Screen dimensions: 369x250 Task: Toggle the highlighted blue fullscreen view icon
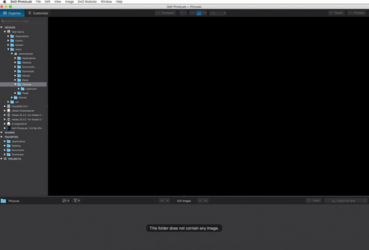click(x=199, y=13)
